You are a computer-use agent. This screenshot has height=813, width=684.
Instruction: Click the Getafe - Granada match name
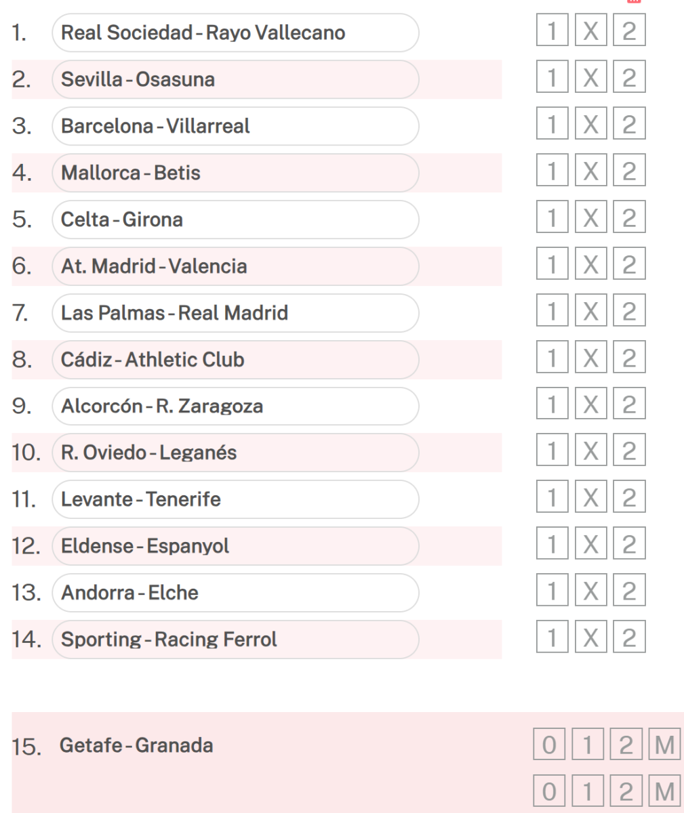[136, 746]
